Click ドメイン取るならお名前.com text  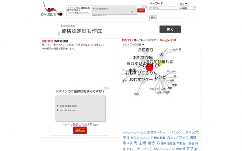[x=80, y=125]
